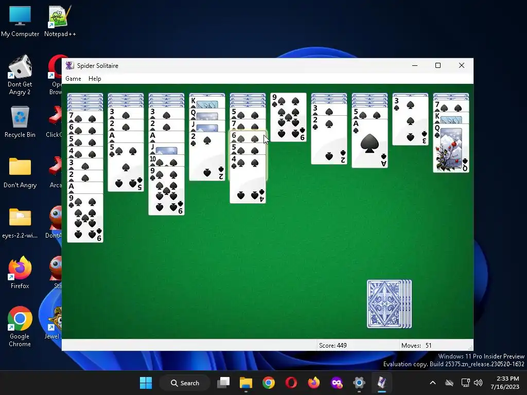
Task: Open File Explorer from the taskbar
Action: (x=246, y=383)
